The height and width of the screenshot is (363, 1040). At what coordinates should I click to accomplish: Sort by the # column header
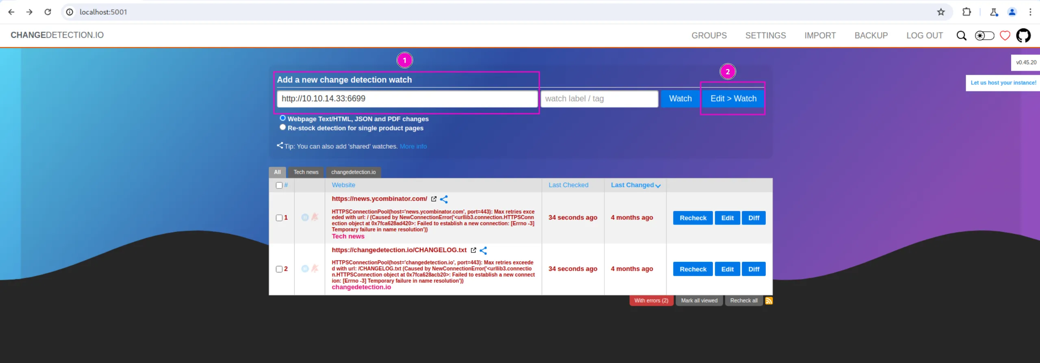[x=286, y=185]
